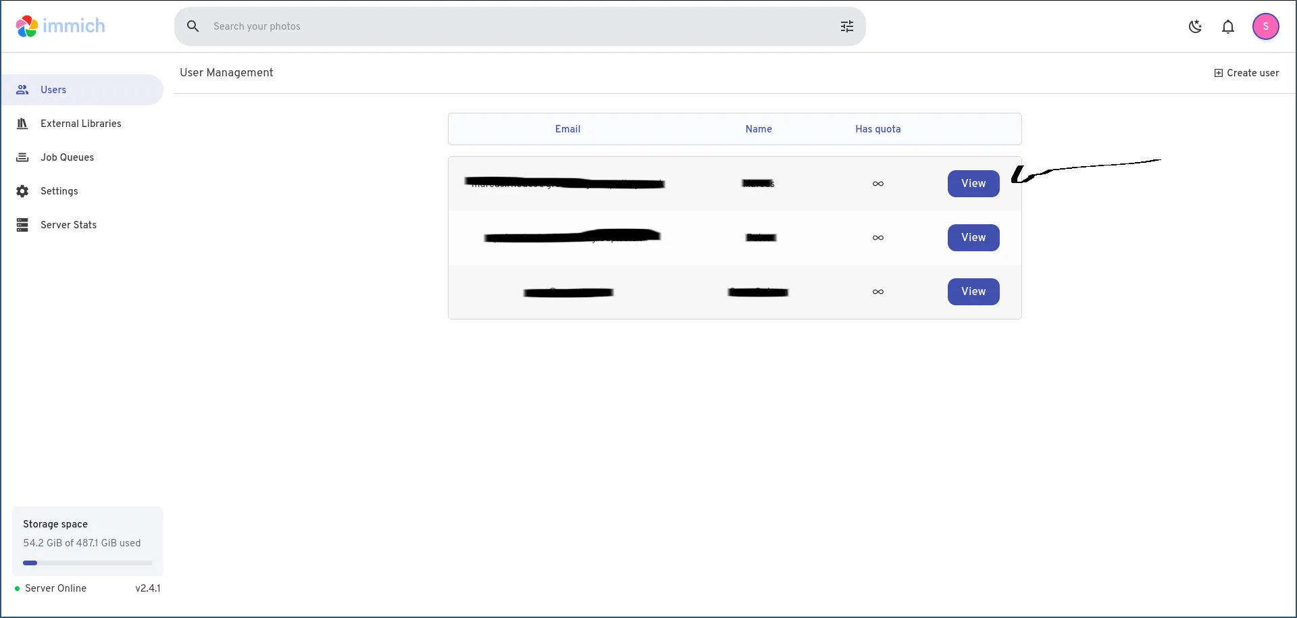
Task: Click inside the photo search field
Action: coord(473,26)
